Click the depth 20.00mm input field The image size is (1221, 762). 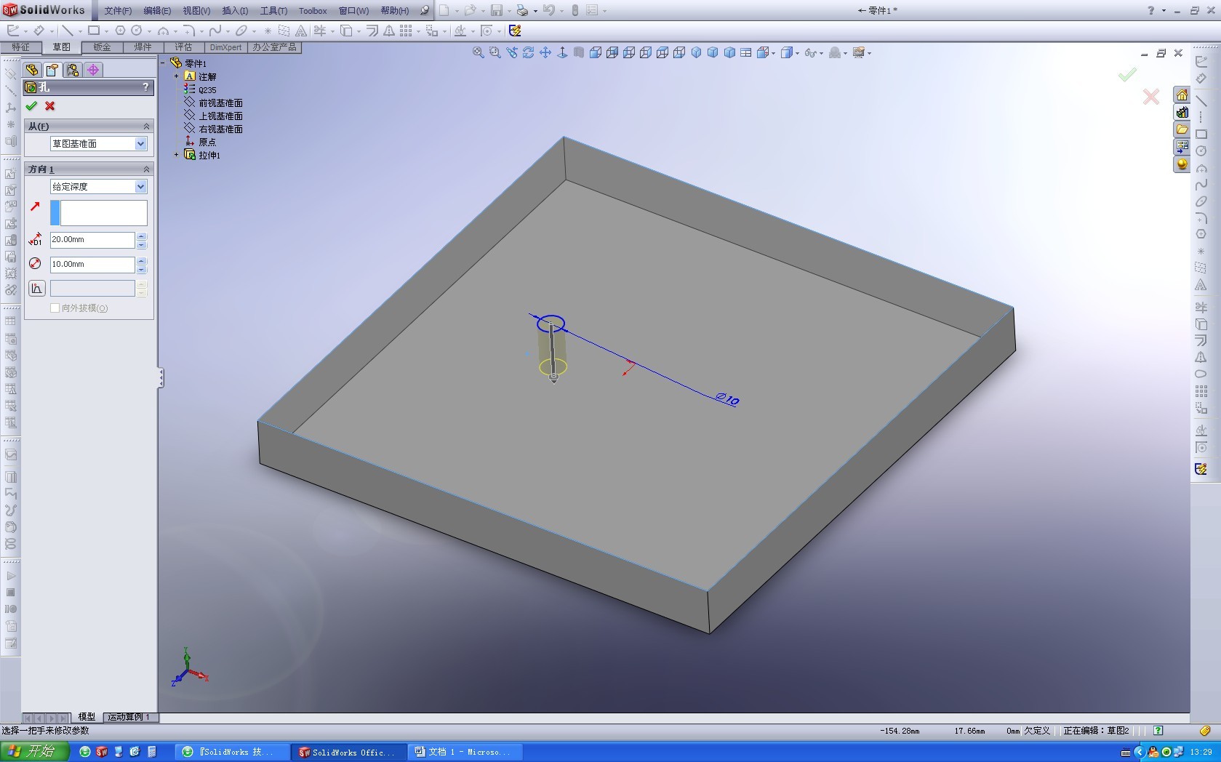point(92,240)
